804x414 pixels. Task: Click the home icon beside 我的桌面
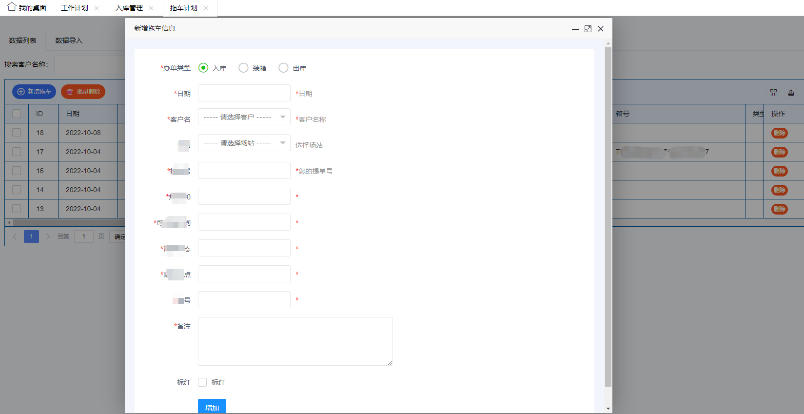12,7
